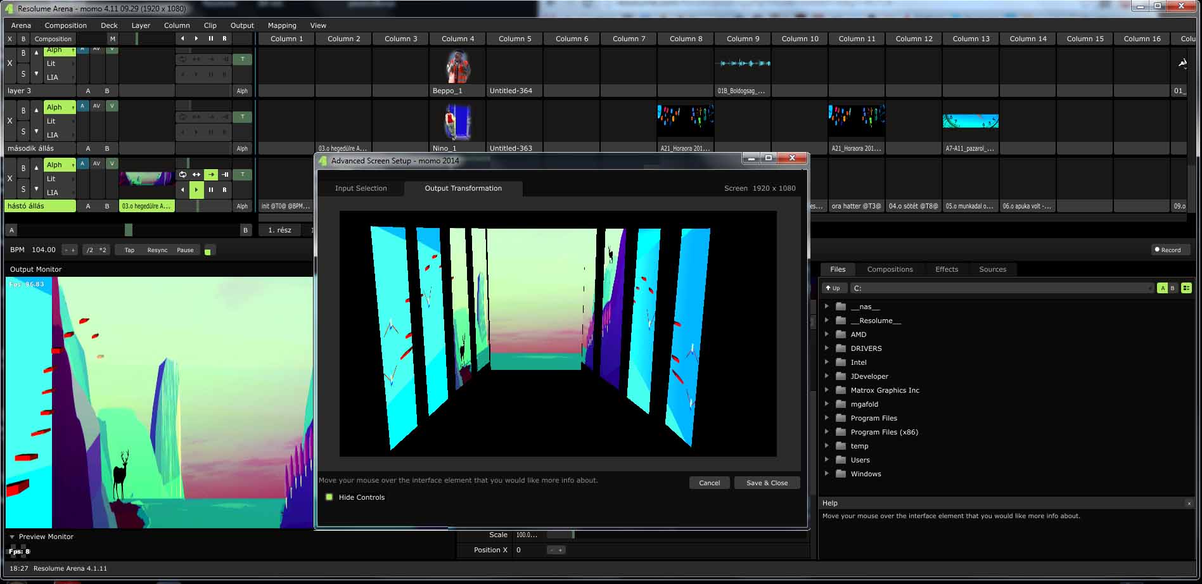Toggle solo S on layer 3
This screenshot has height=584, width=1202.
(x=23, y=74)
